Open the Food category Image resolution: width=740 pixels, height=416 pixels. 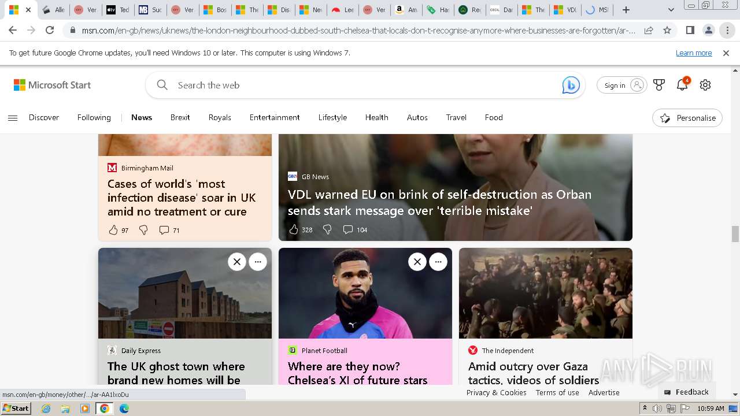point(494,117)
